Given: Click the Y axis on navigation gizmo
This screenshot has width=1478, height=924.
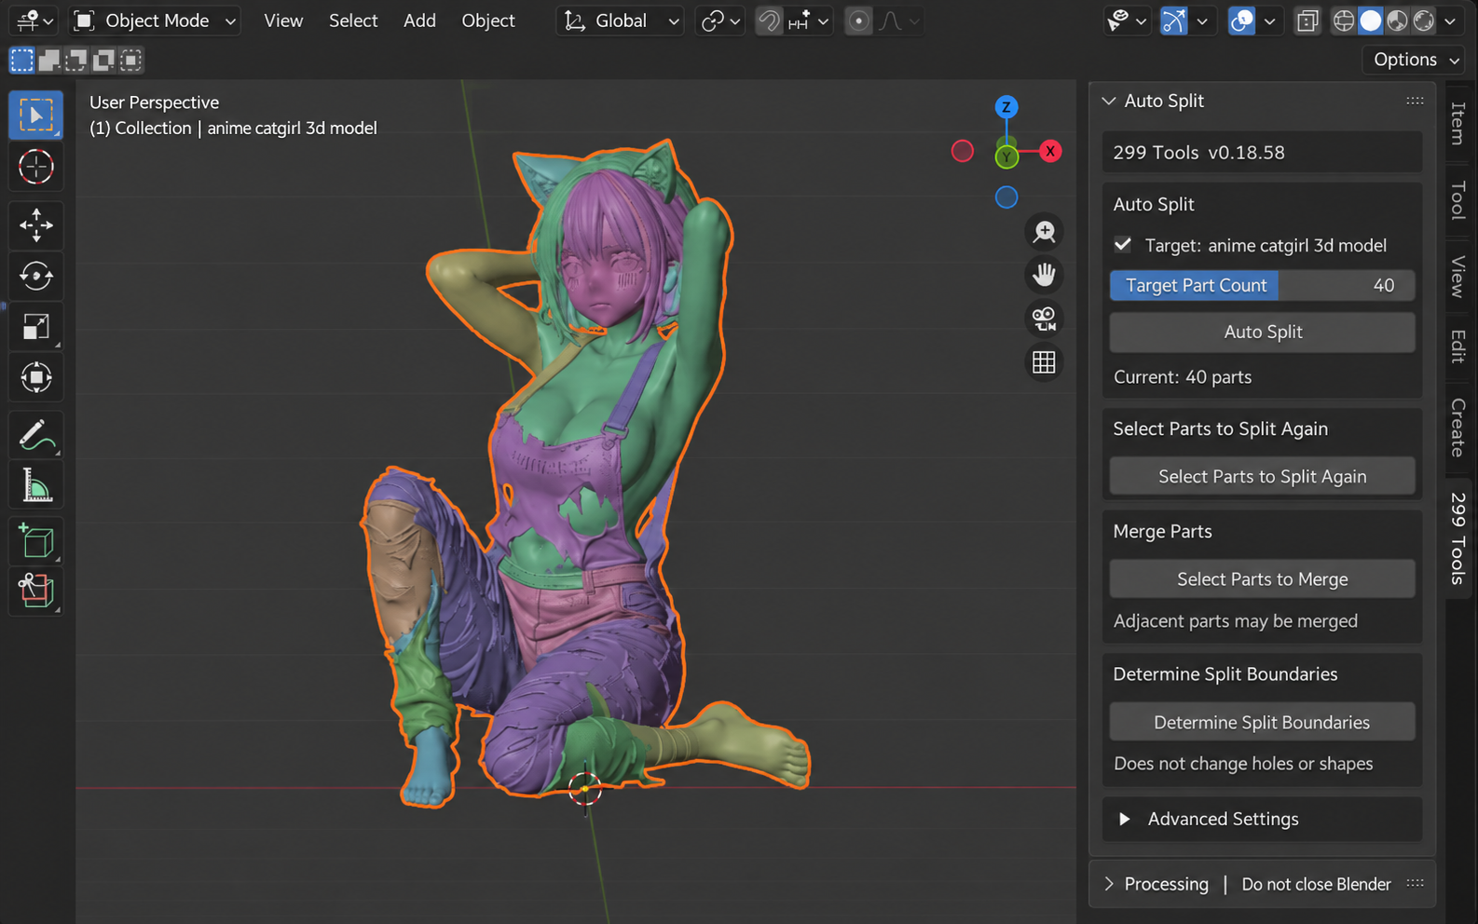Looking at the screenshot, I should pyautogui.click(x=1006, y=156).
